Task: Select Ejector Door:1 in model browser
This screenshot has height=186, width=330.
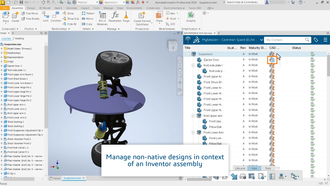Action: [x=14, y=66]
